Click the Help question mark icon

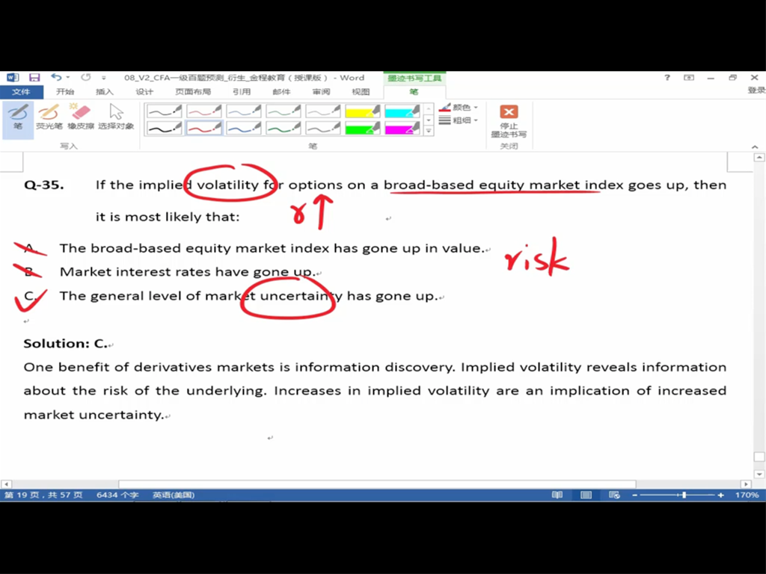[x=667, y=78]
